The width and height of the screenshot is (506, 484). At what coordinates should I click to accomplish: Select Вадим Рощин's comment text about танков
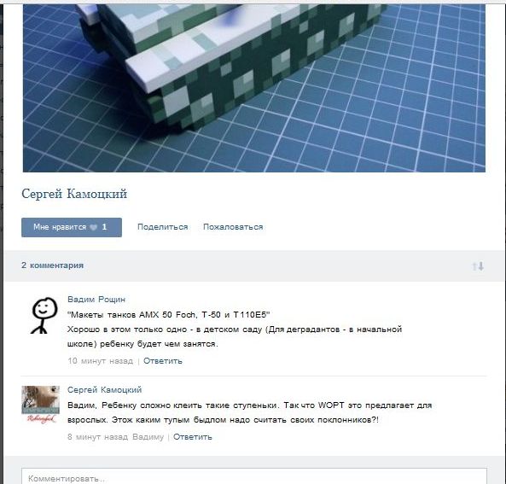coord(235,329)
